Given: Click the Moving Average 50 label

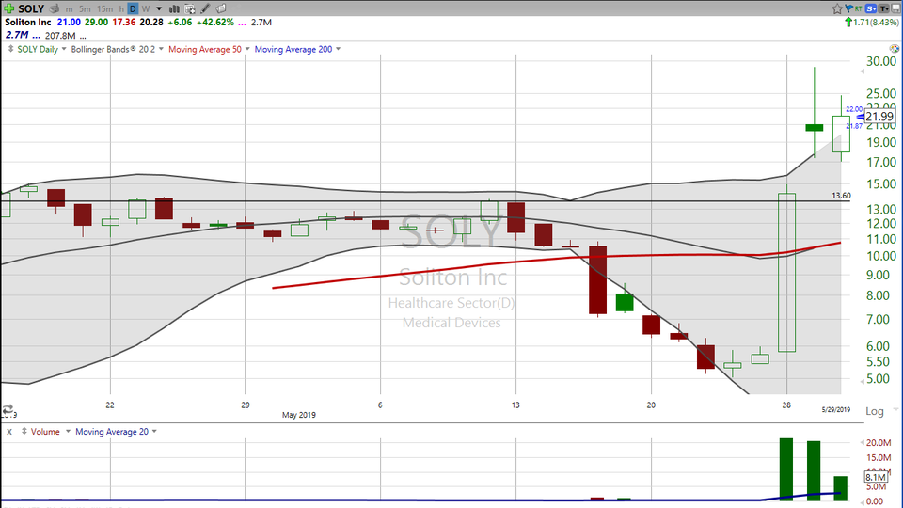Looking at the screenshot, I should coord(205,49).
